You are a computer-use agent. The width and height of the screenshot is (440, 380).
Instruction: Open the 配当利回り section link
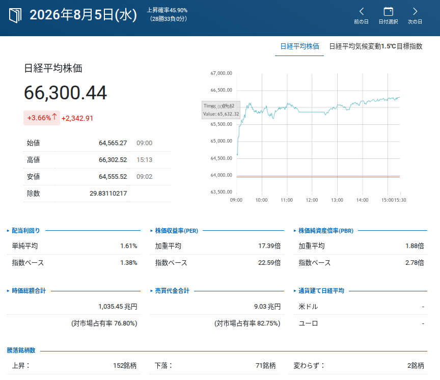pyautogui.click(x=26, y=231)
